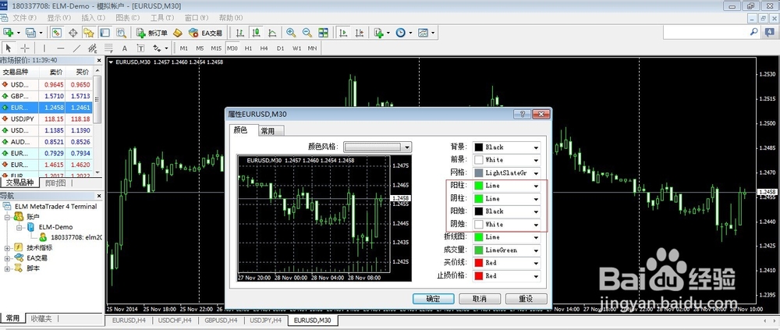The image size is (780, 330).
Task: Click the New Chart toolbar icon
Action: click(9, 33)
